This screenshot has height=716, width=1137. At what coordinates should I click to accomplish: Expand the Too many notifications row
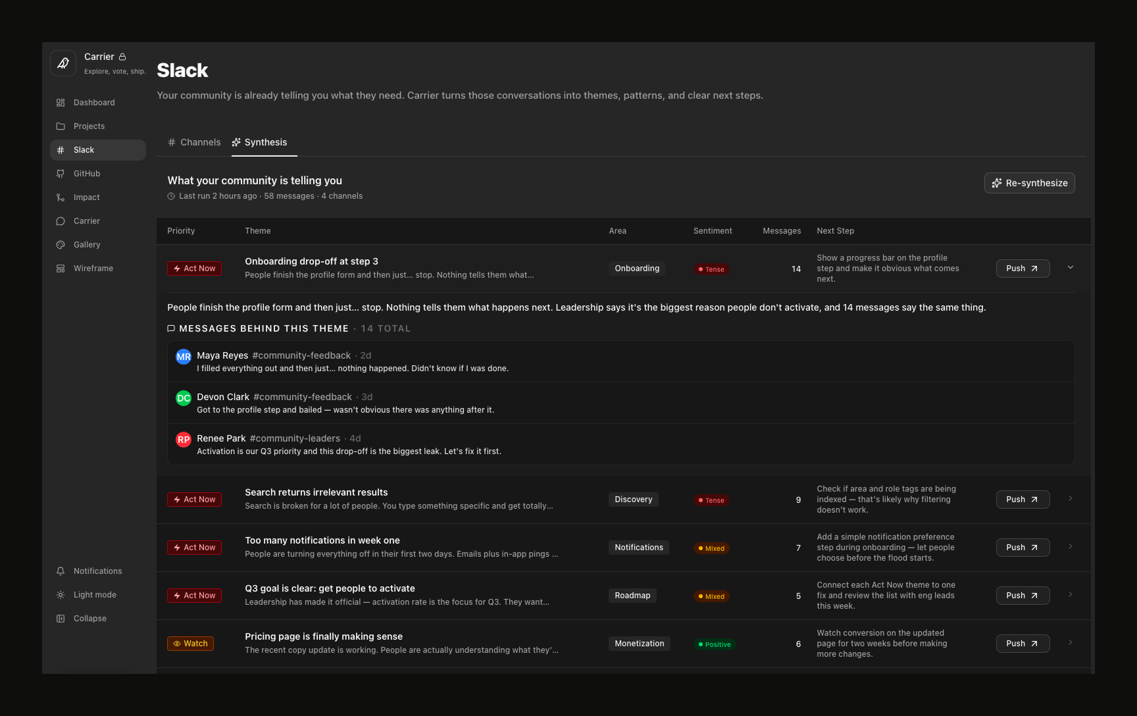pos(1071,546)
